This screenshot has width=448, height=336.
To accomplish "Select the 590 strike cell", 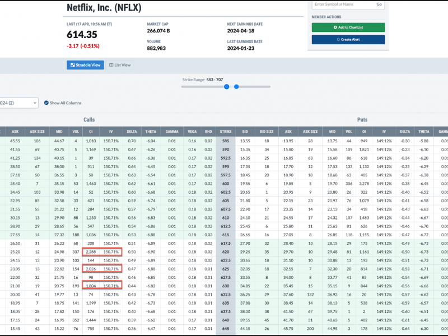I will (226, 150).
